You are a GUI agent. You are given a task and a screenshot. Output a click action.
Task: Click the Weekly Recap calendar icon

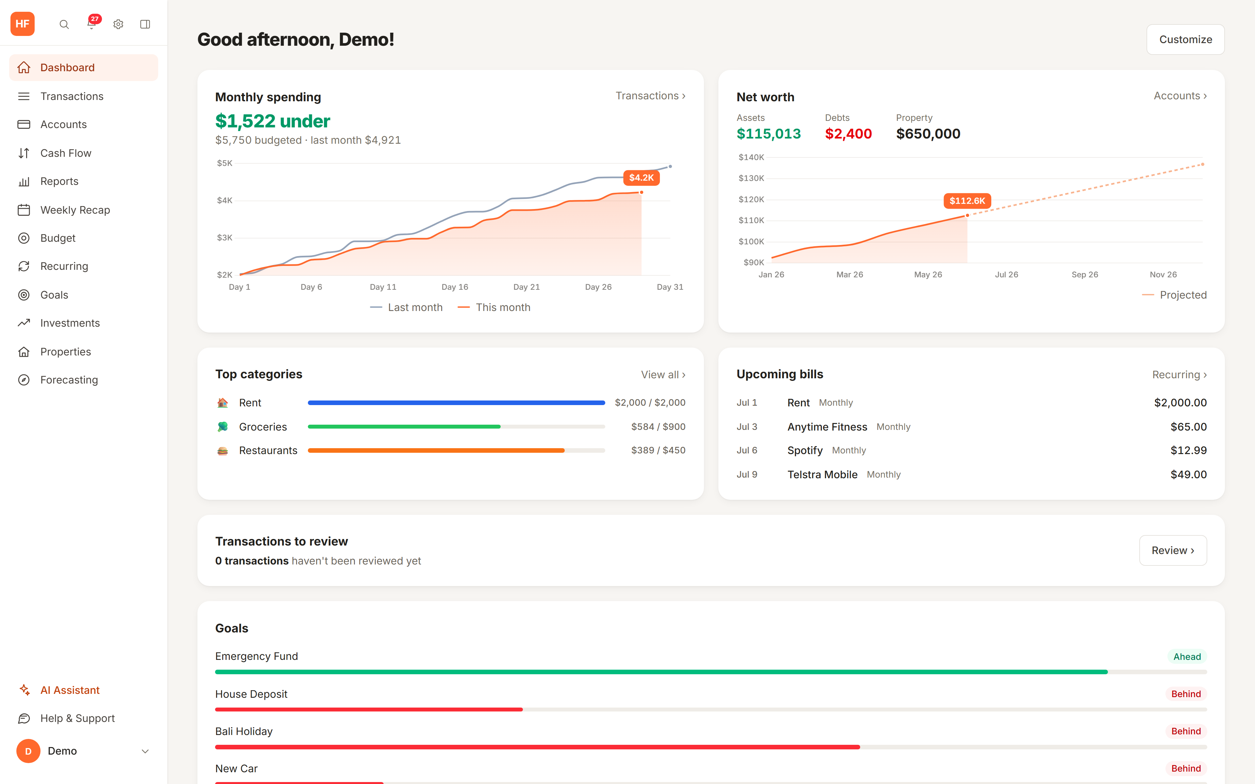click(x=24, y=210)
